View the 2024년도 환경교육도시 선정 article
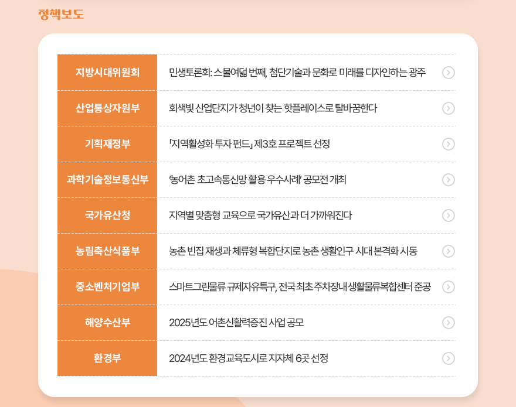The image size is (516, 407). coord(248,358)
